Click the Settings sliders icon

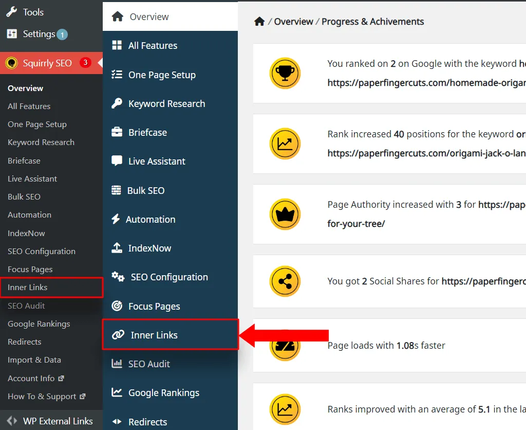point(12,33)
